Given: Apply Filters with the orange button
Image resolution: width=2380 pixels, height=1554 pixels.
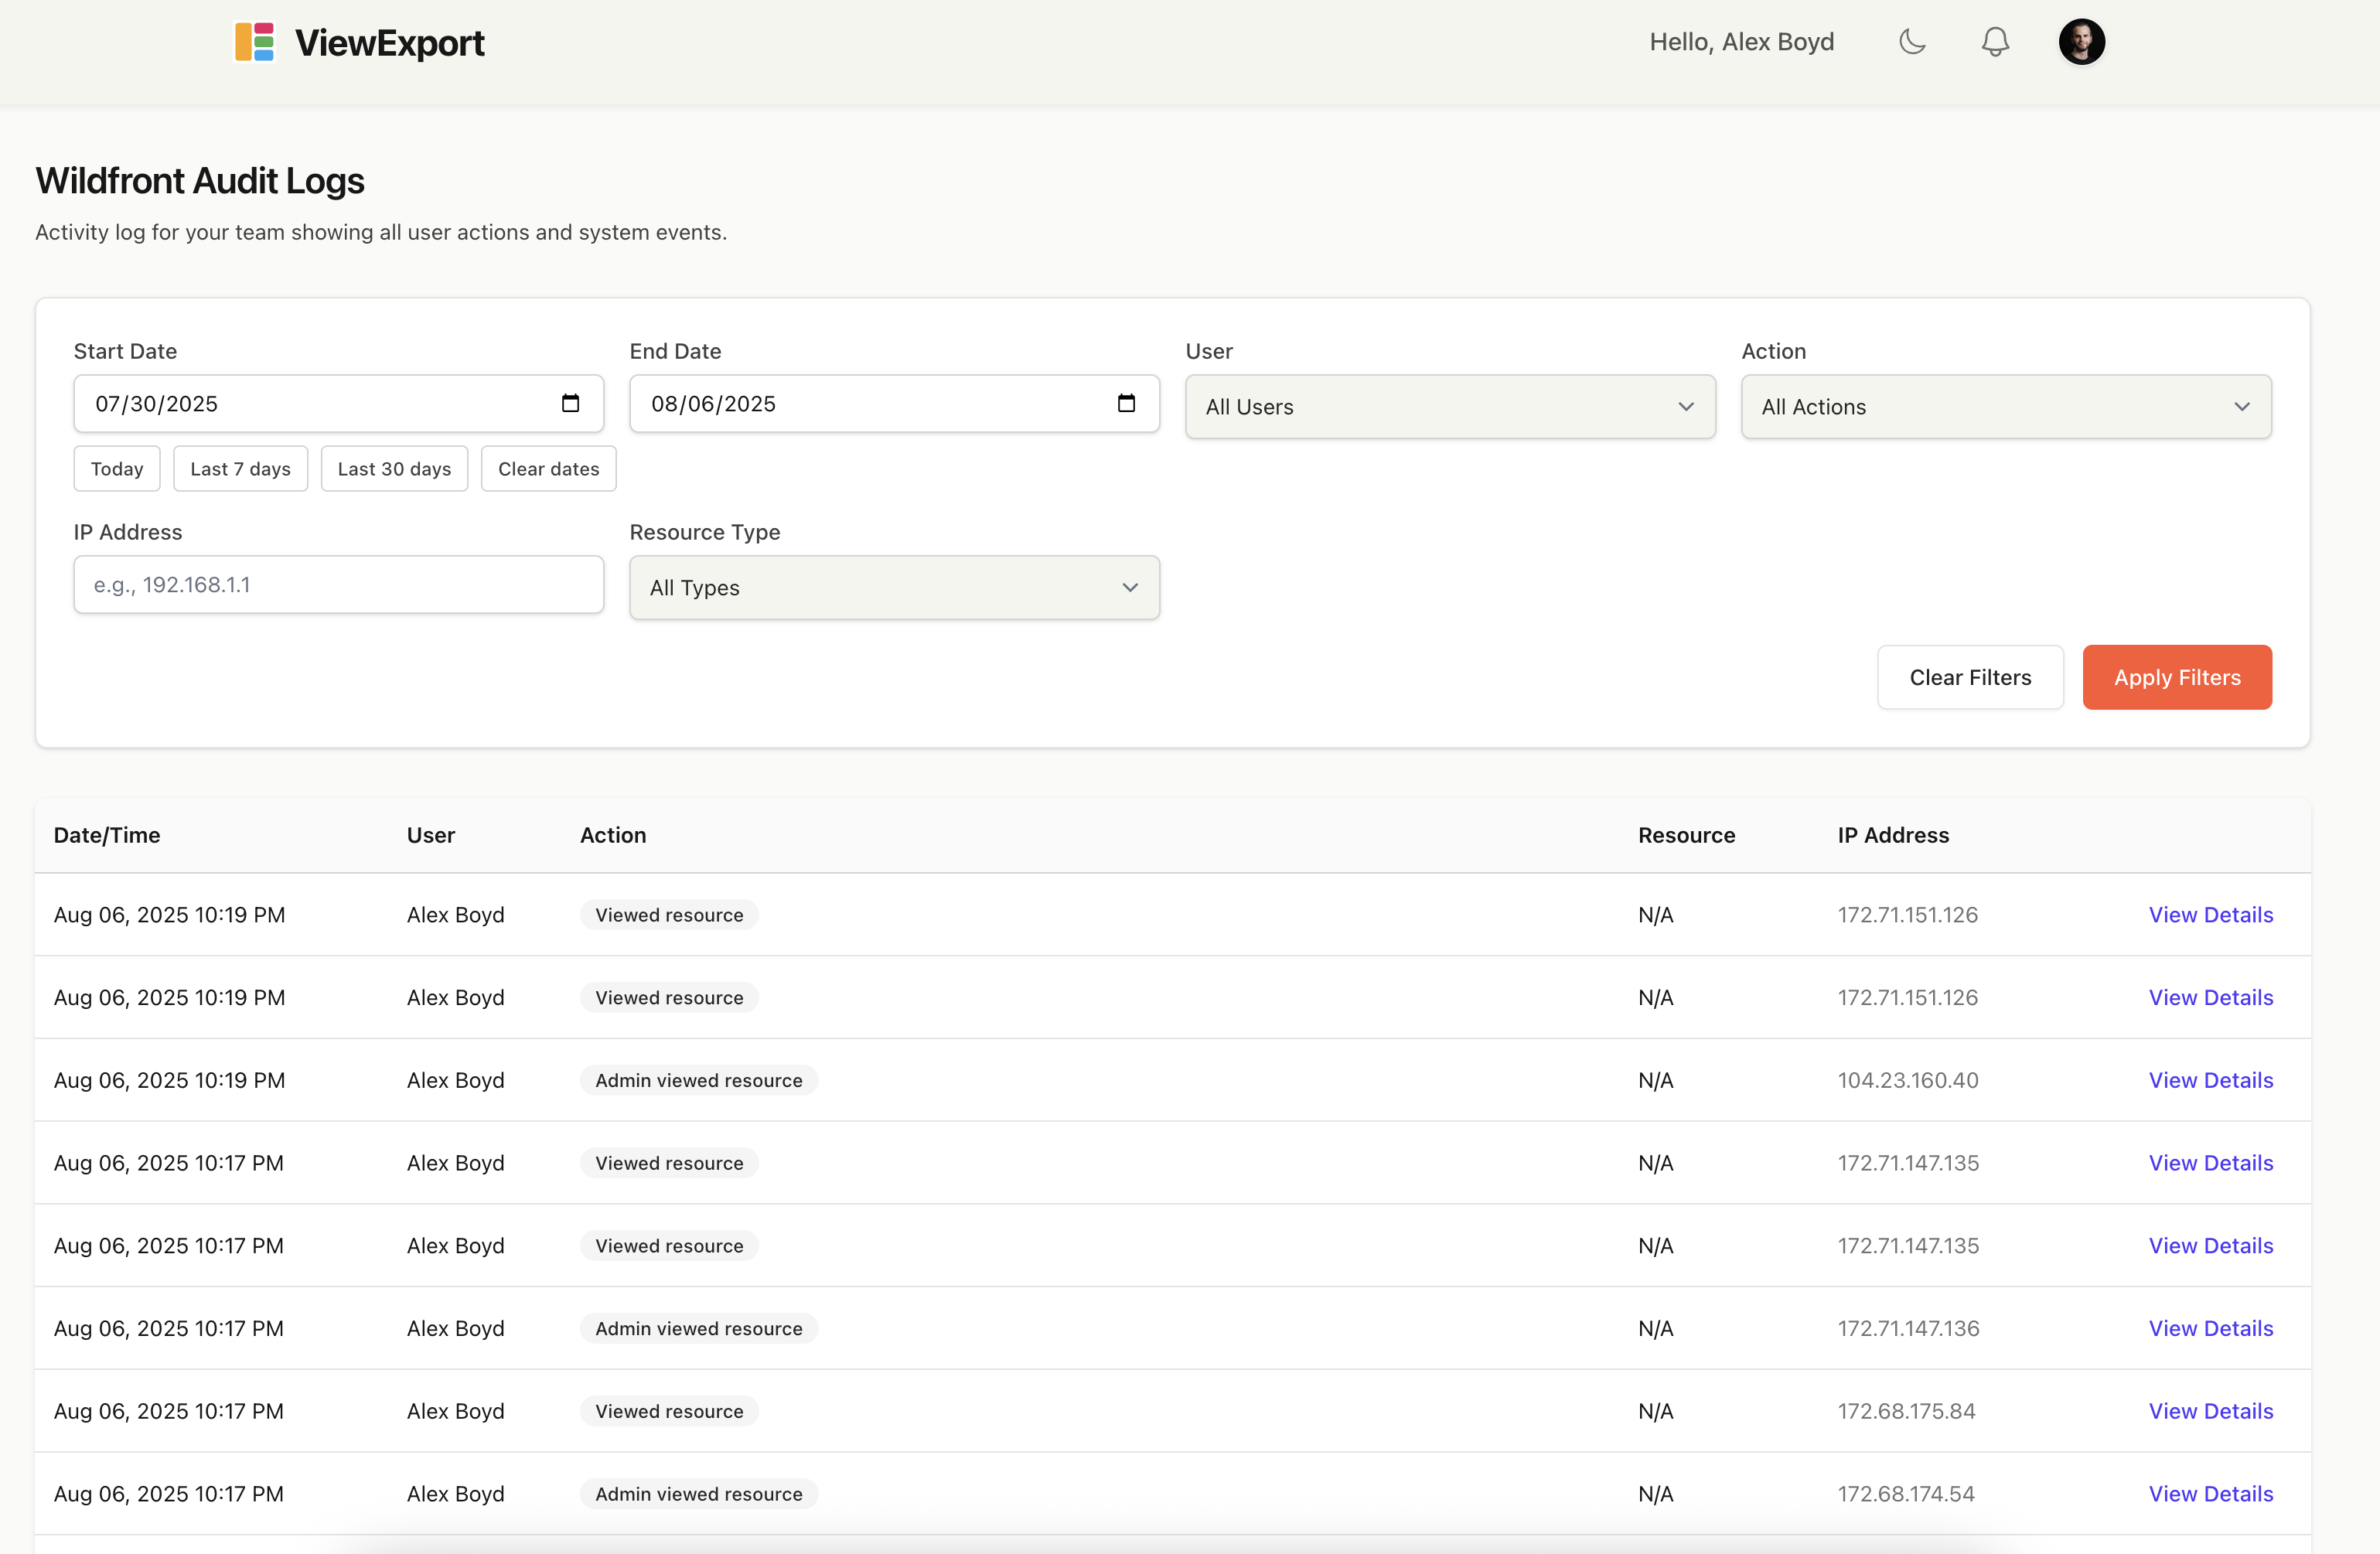Looking at the screenshot, I should [x=2177, y=677].
